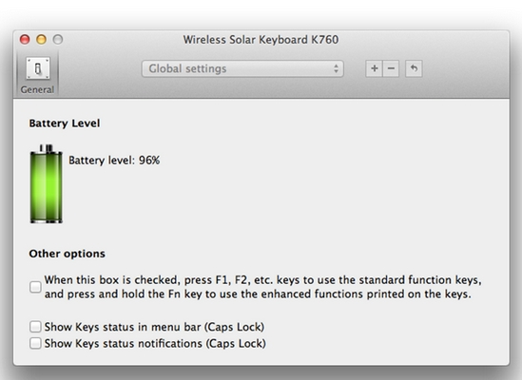Check Show Keys status notifications
This screenshot has height=380, width=522.
pyautogui.click(x=35, y=343)
